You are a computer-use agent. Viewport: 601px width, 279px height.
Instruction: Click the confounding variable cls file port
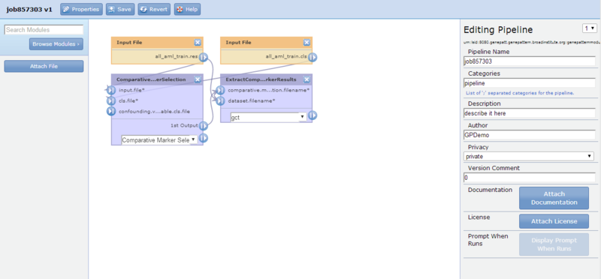point(110,111)
